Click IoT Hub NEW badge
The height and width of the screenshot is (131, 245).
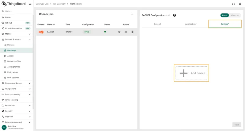28,23
